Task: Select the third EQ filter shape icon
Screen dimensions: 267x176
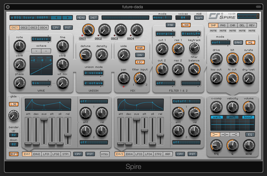Action: click(234, 135)
